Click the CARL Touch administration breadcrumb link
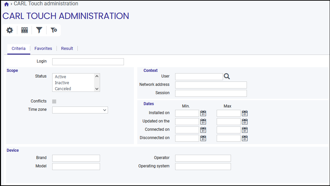 [46, 4]
